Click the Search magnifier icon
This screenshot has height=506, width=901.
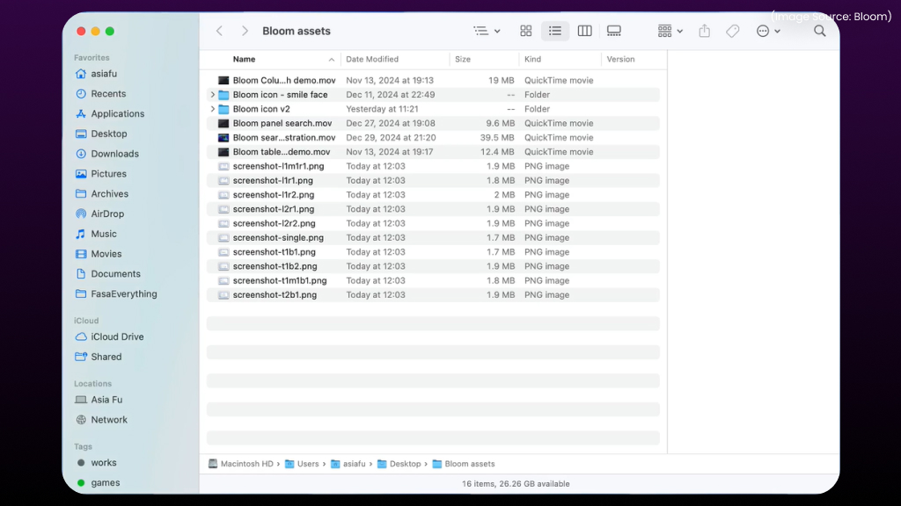click(x=820, y=31)
